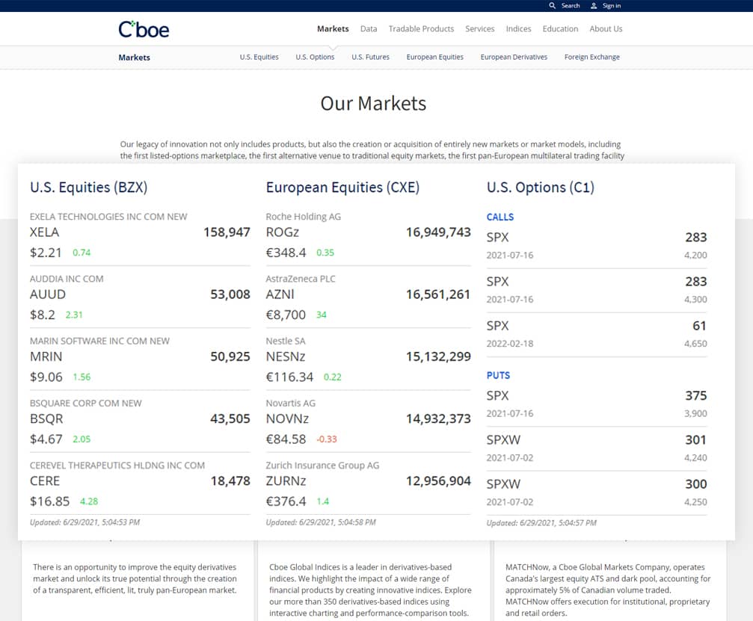
Task: Click SPX call expiring 2022-02-18
Action: tap(597, 334)
